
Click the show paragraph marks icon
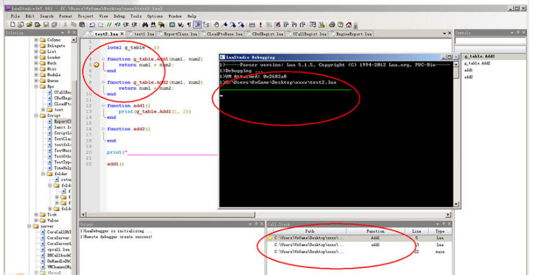click(x=189, y=25)
